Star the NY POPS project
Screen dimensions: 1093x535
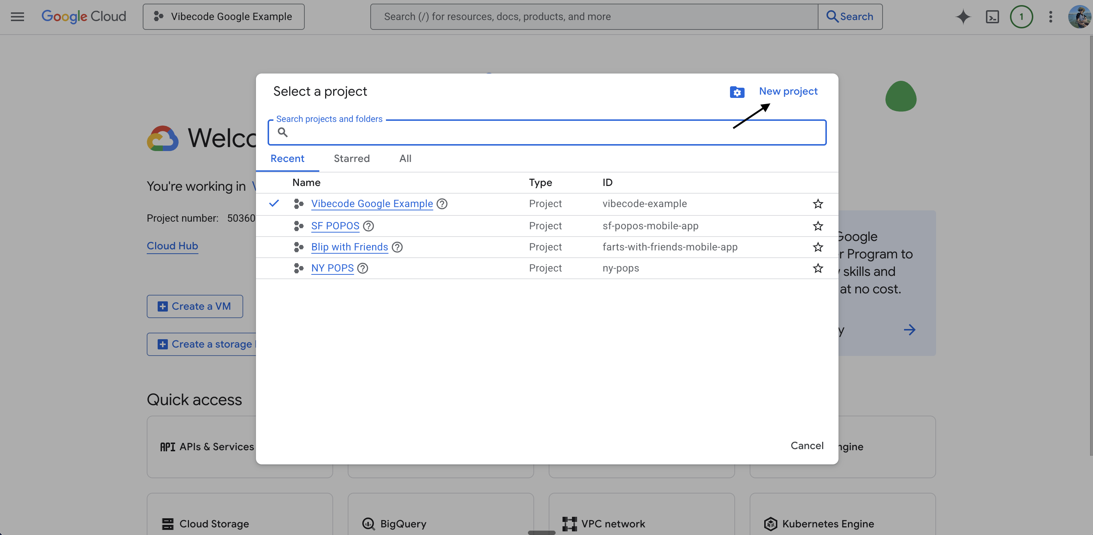pos(818,268)
